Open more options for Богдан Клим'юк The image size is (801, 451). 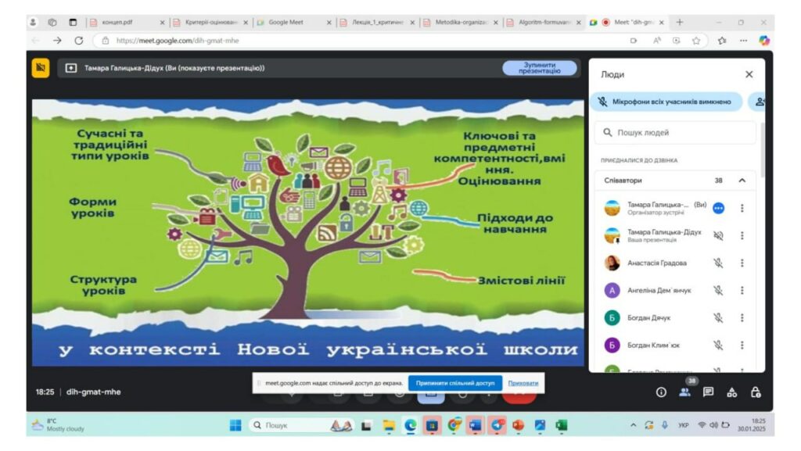coord(742,345)
